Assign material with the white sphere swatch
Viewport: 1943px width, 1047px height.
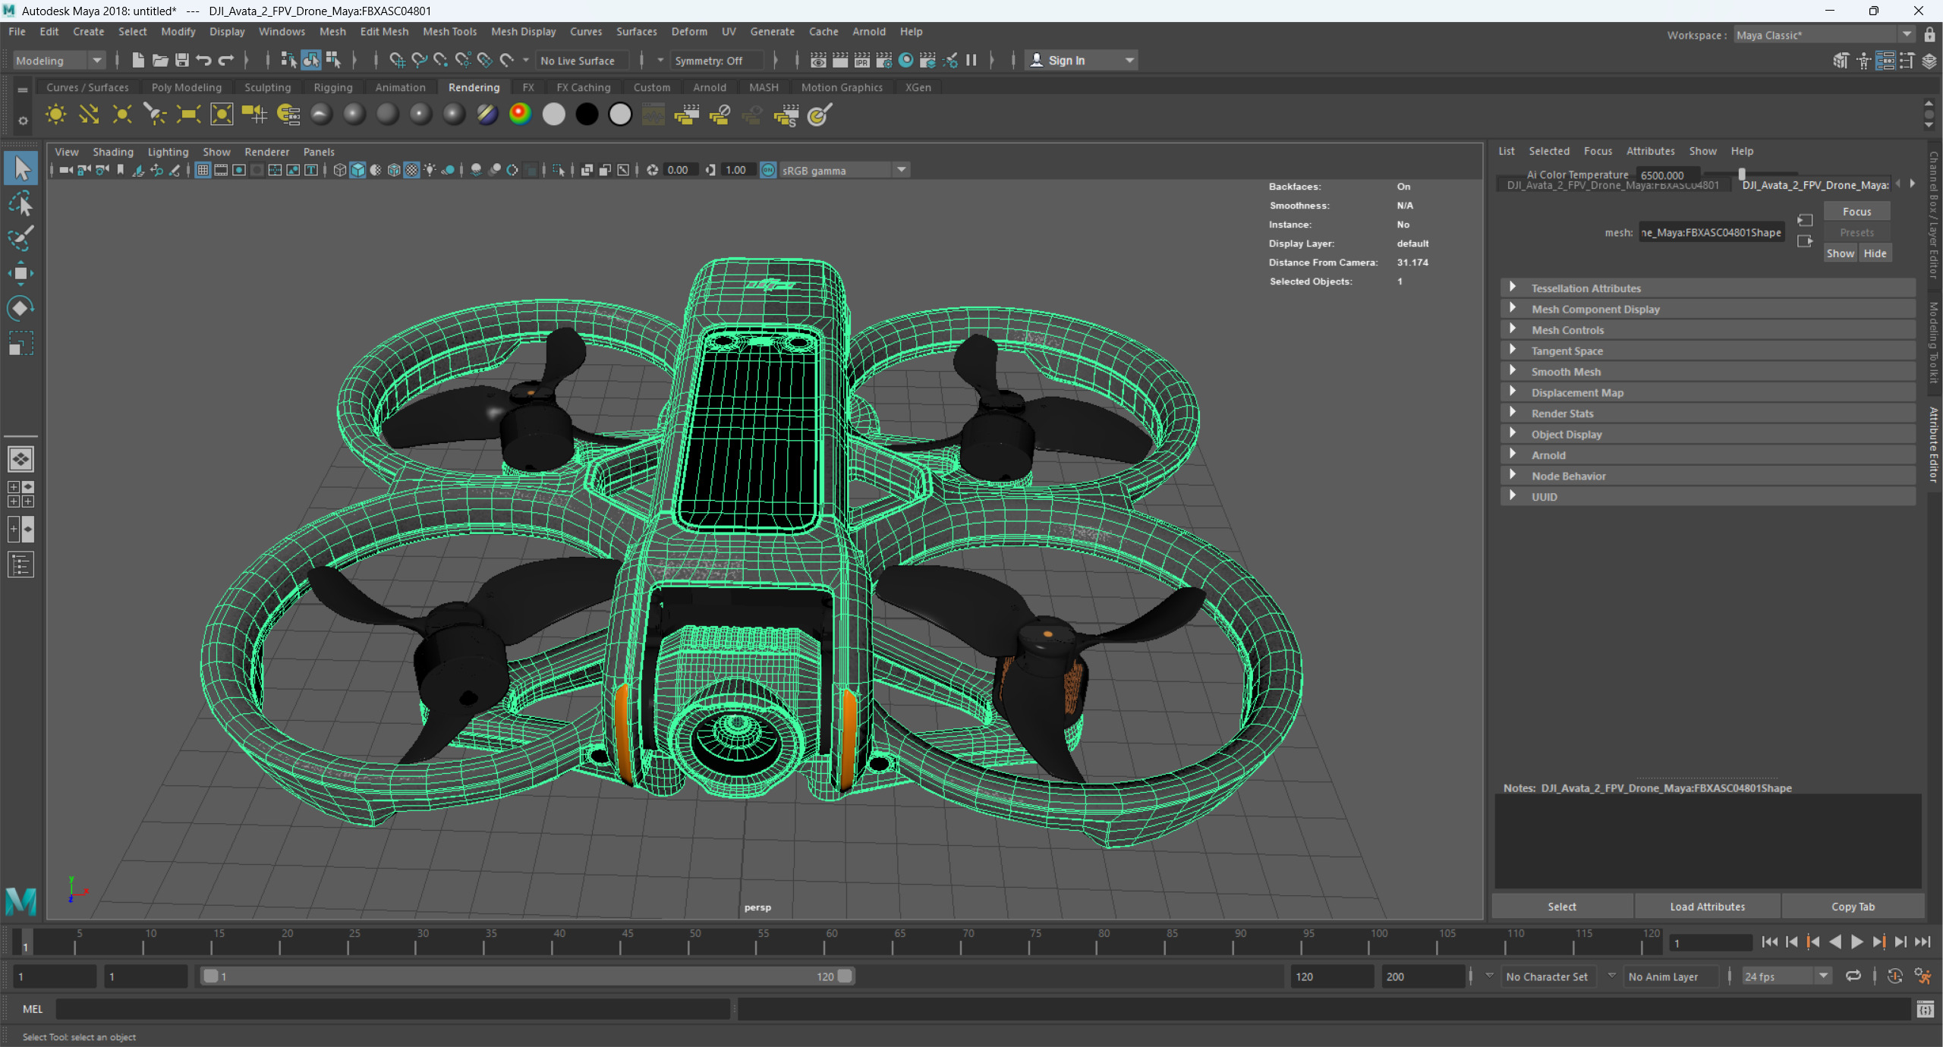pyautogui.click(x=553, y=115)
